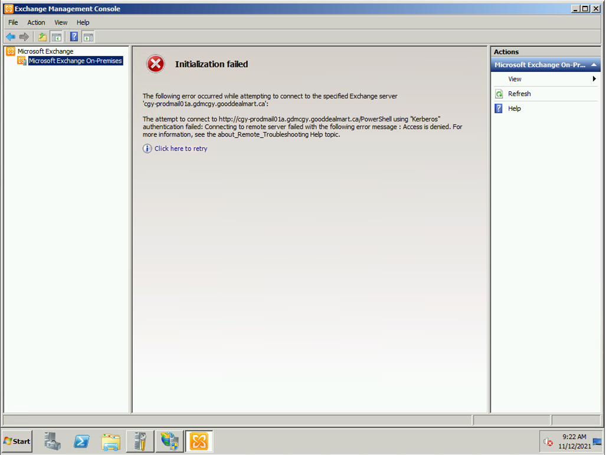This screenshot has height=455, width=606.
Task: Click Help in the Actions pane
Action: click(x=515, y=108)
